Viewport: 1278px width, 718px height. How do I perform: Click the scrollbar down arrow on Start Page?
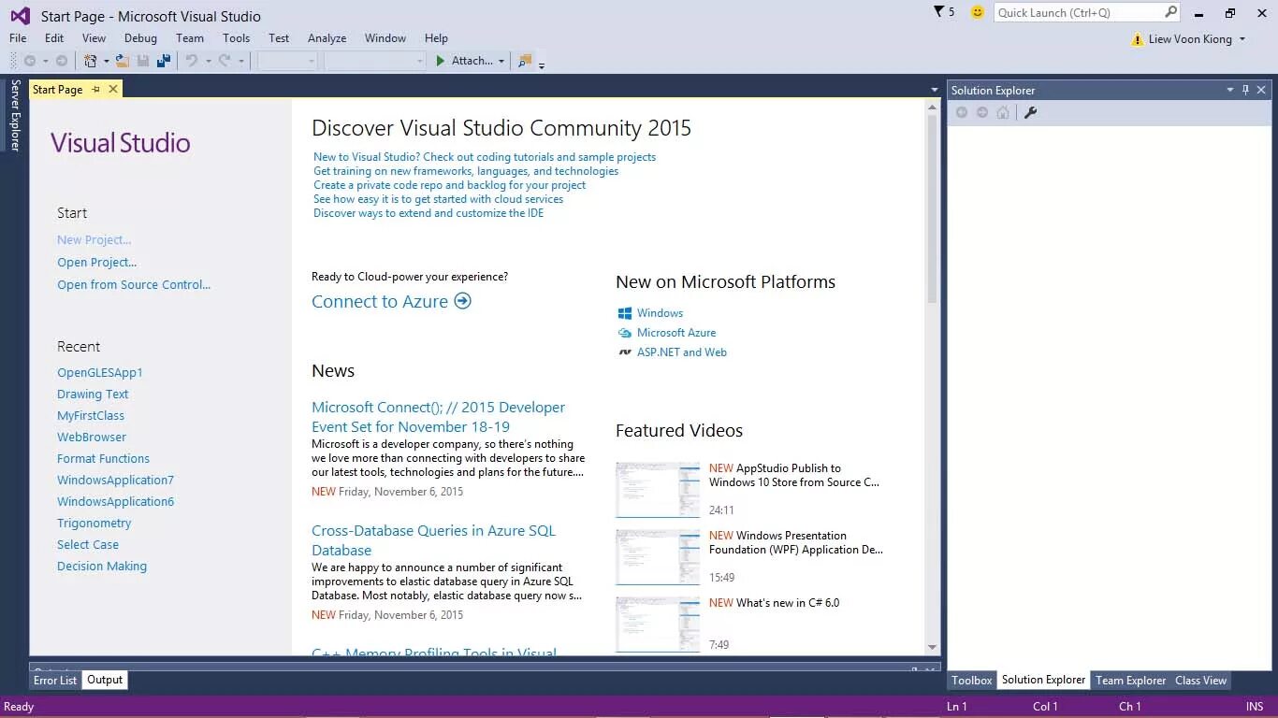(x=932, y=647)
